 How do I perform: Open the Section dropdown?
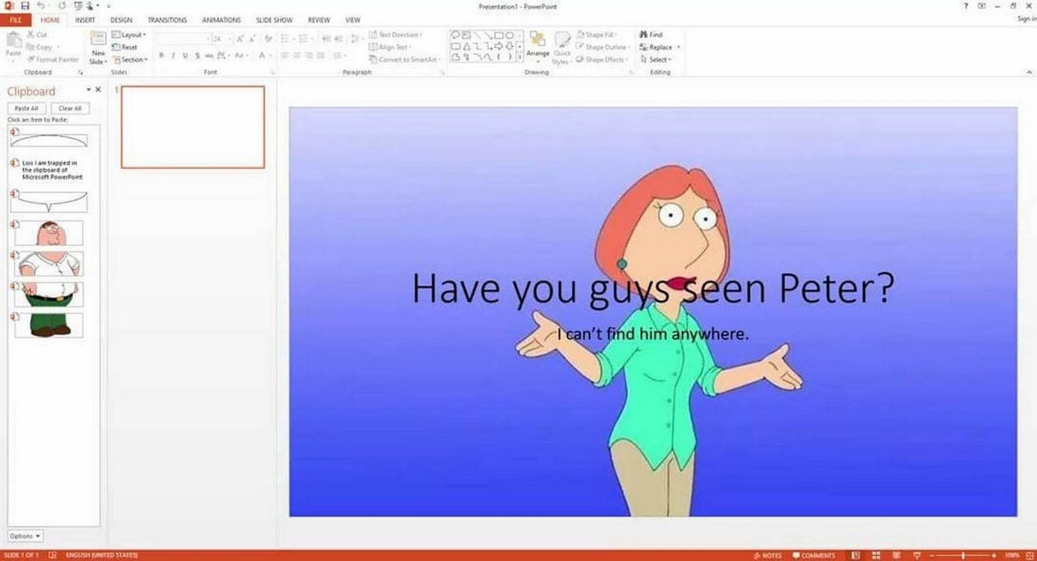(x=130, y=60)
